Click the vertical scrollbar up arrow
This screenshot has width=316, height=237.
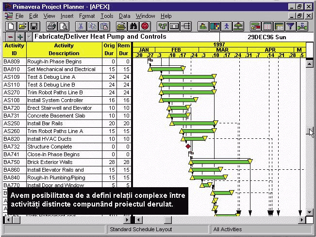tap(309, 64)
